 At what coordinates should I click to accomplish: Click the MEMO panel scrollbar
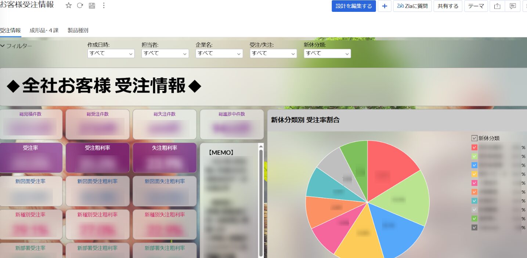click(261, 203)
